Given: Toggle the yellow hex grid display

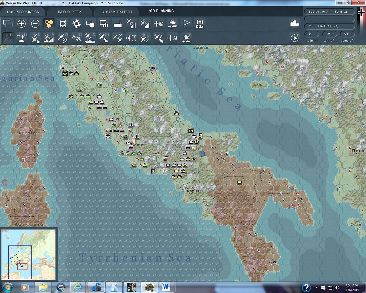Looking at the screenshot, I should pos(49,23).
